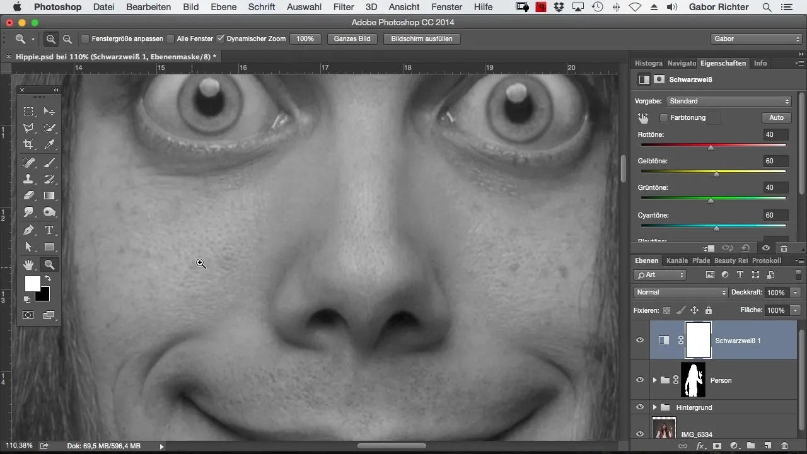Screen dimensions: 807x454
Task: Toggle adjustment visibility in Properties panel
Action: 765,248
